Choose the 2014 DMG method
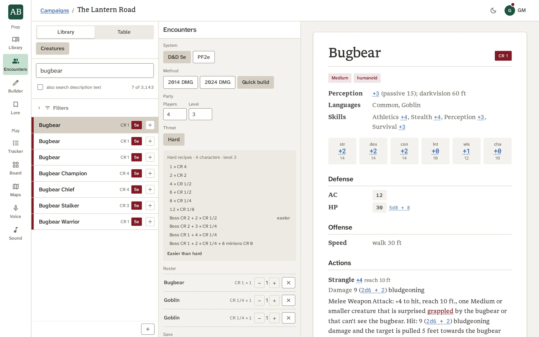 (180, 82)
